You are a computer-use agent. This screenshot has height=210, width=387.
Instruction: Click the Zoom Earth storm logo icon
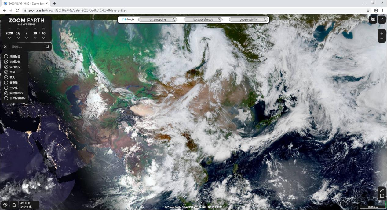tap(373, 19)
